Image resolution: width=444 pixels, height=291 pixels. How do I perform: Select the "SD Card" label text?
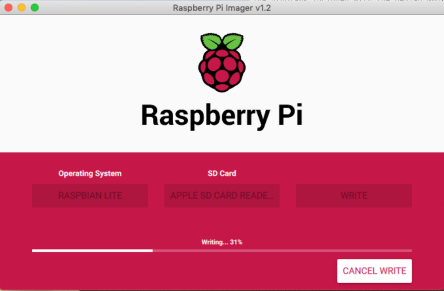pos(222,173)
